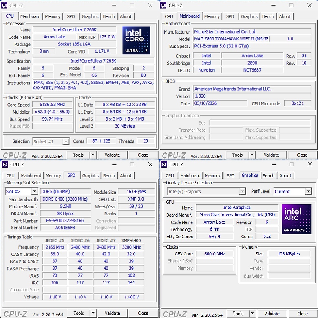Click Level 3 cache value 30 MBytes
Viewport: 318px width, 318px height.
tap(125, 126)
